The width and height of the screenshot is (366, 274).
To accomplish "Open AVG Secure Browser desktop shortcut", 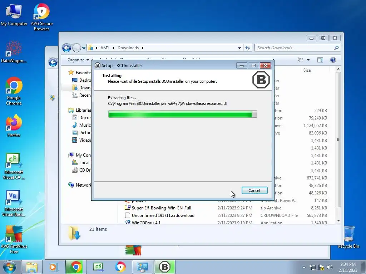I will (41, 17).
